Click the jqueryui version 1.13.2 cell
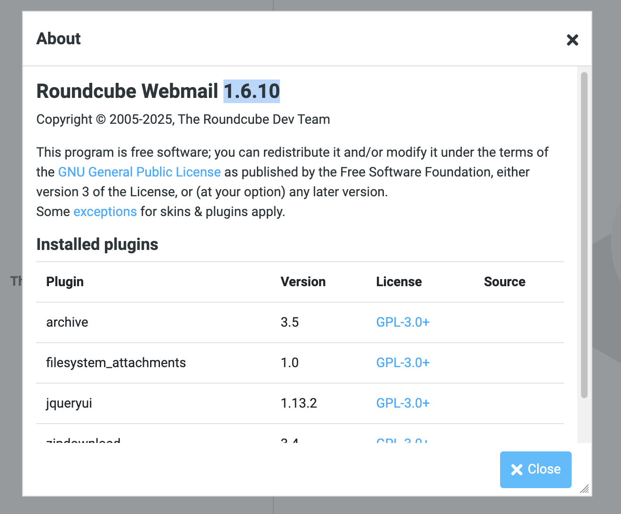 299,403
